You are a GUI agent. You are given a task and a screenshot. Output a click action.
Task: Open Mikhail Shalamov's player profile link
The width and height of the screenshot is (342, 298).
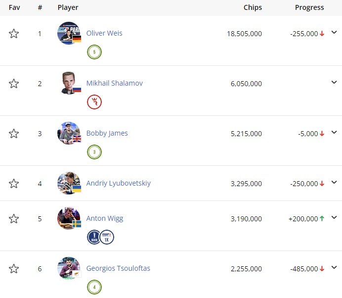[x=115, y=83]
